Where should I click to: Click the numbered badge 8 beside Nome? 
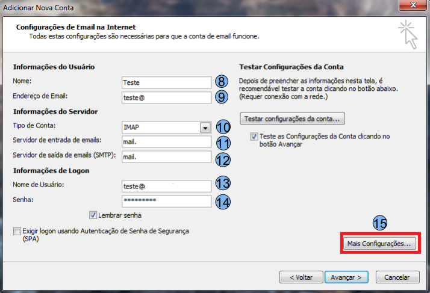tap(222, 82)
